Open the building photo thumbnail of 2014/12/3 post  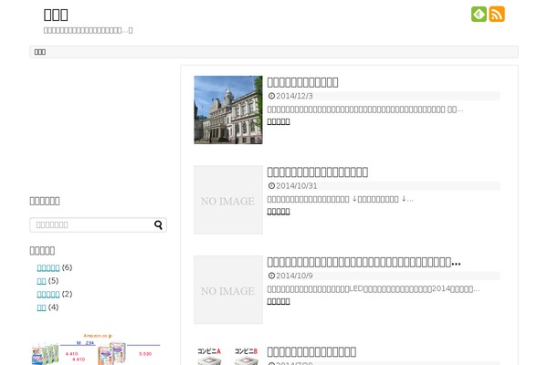pyautogui.click(x=228, y=109)
